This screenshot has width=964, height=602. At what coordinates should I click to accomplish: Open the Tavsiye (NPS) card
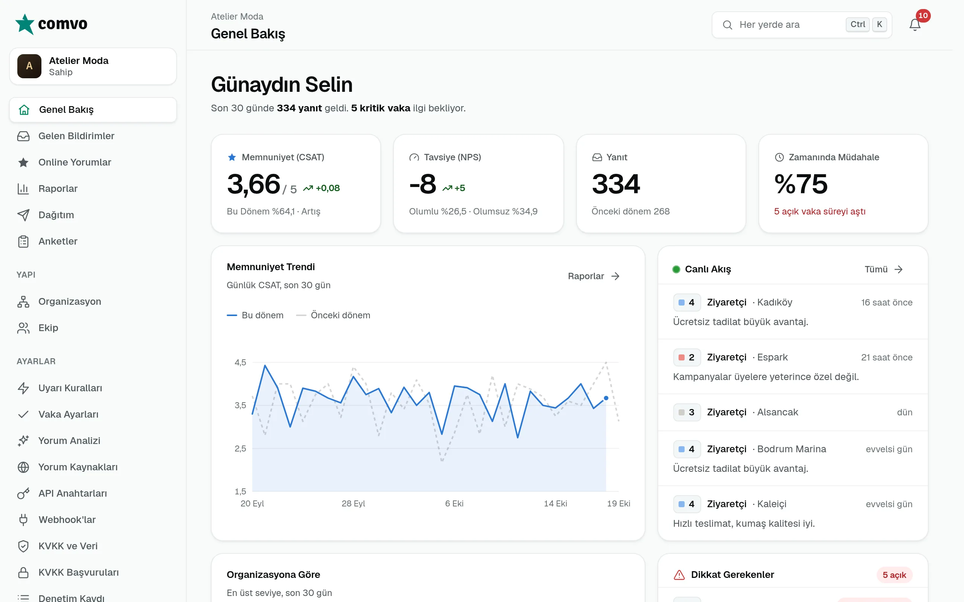tap(478, 184)
